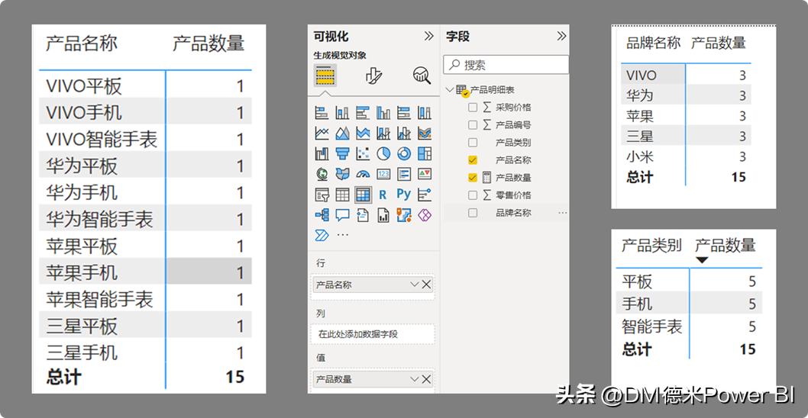Click the 搜索 field search box
Image resolution: width=808 pixels, height=418 pixels.
506,65
